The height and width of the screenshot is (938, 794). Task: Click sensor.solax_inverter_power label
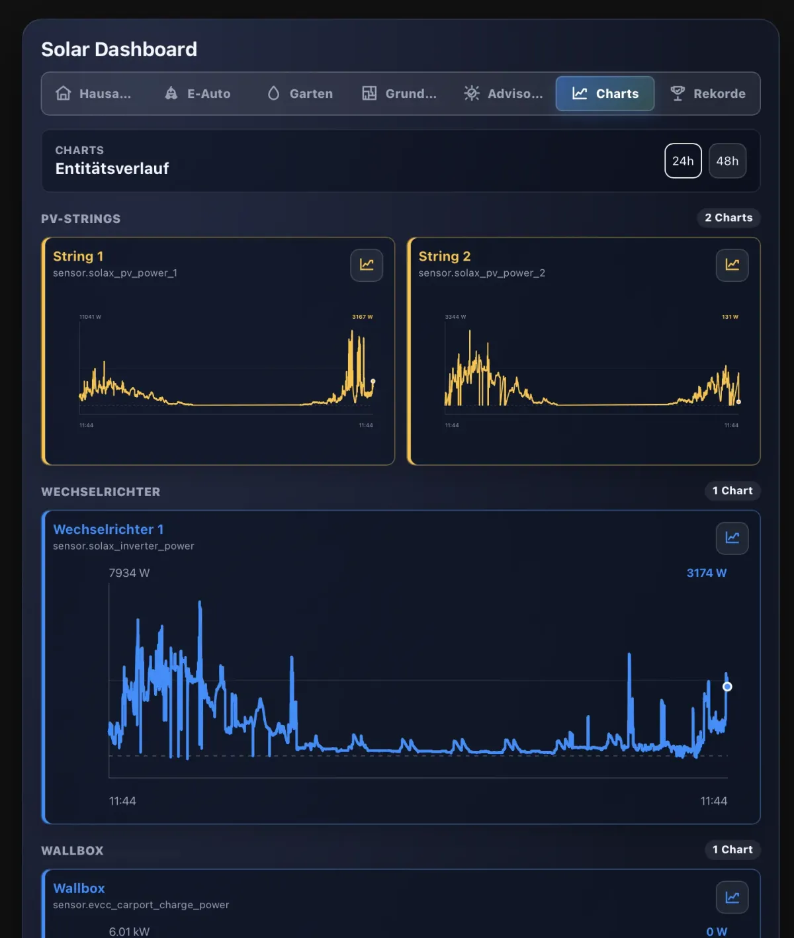(124, 546)
